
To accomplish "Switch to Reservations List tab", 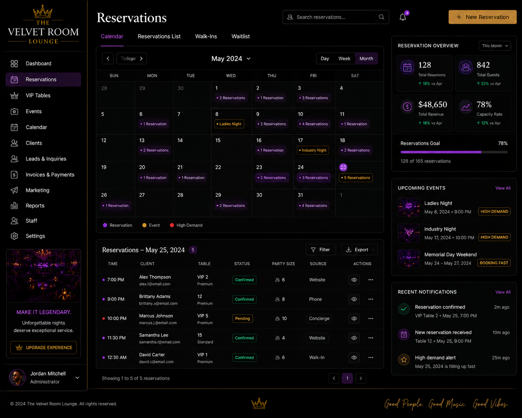I will click(x=159, y=37).
